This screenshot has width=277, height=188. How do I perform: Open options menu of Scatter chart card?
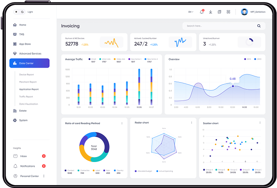pos(260,123)
